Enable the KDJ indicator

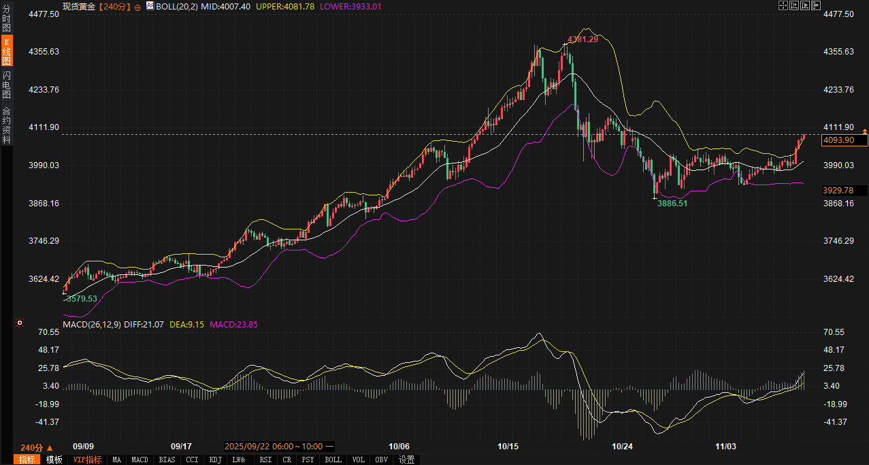coord(215,460)
